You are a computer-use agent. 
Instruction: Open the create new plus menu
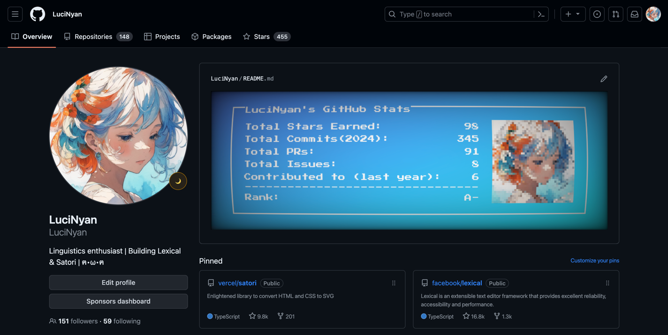573,14
